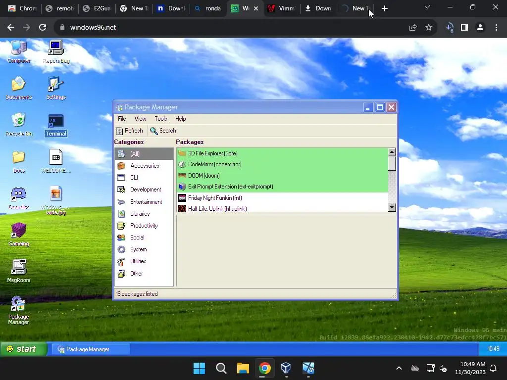Select the Social category
The height and width of the screenshot is (380, 507).
click(144, 237)
